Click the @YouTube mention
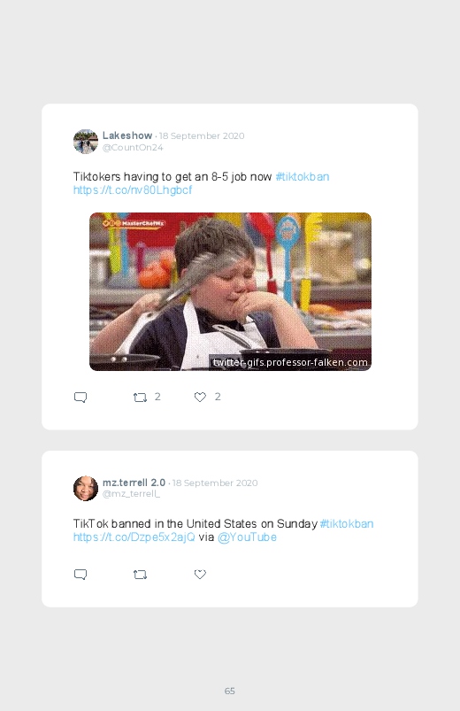The image size is (460, 711). pyautogui.click(x=247, y=537)
